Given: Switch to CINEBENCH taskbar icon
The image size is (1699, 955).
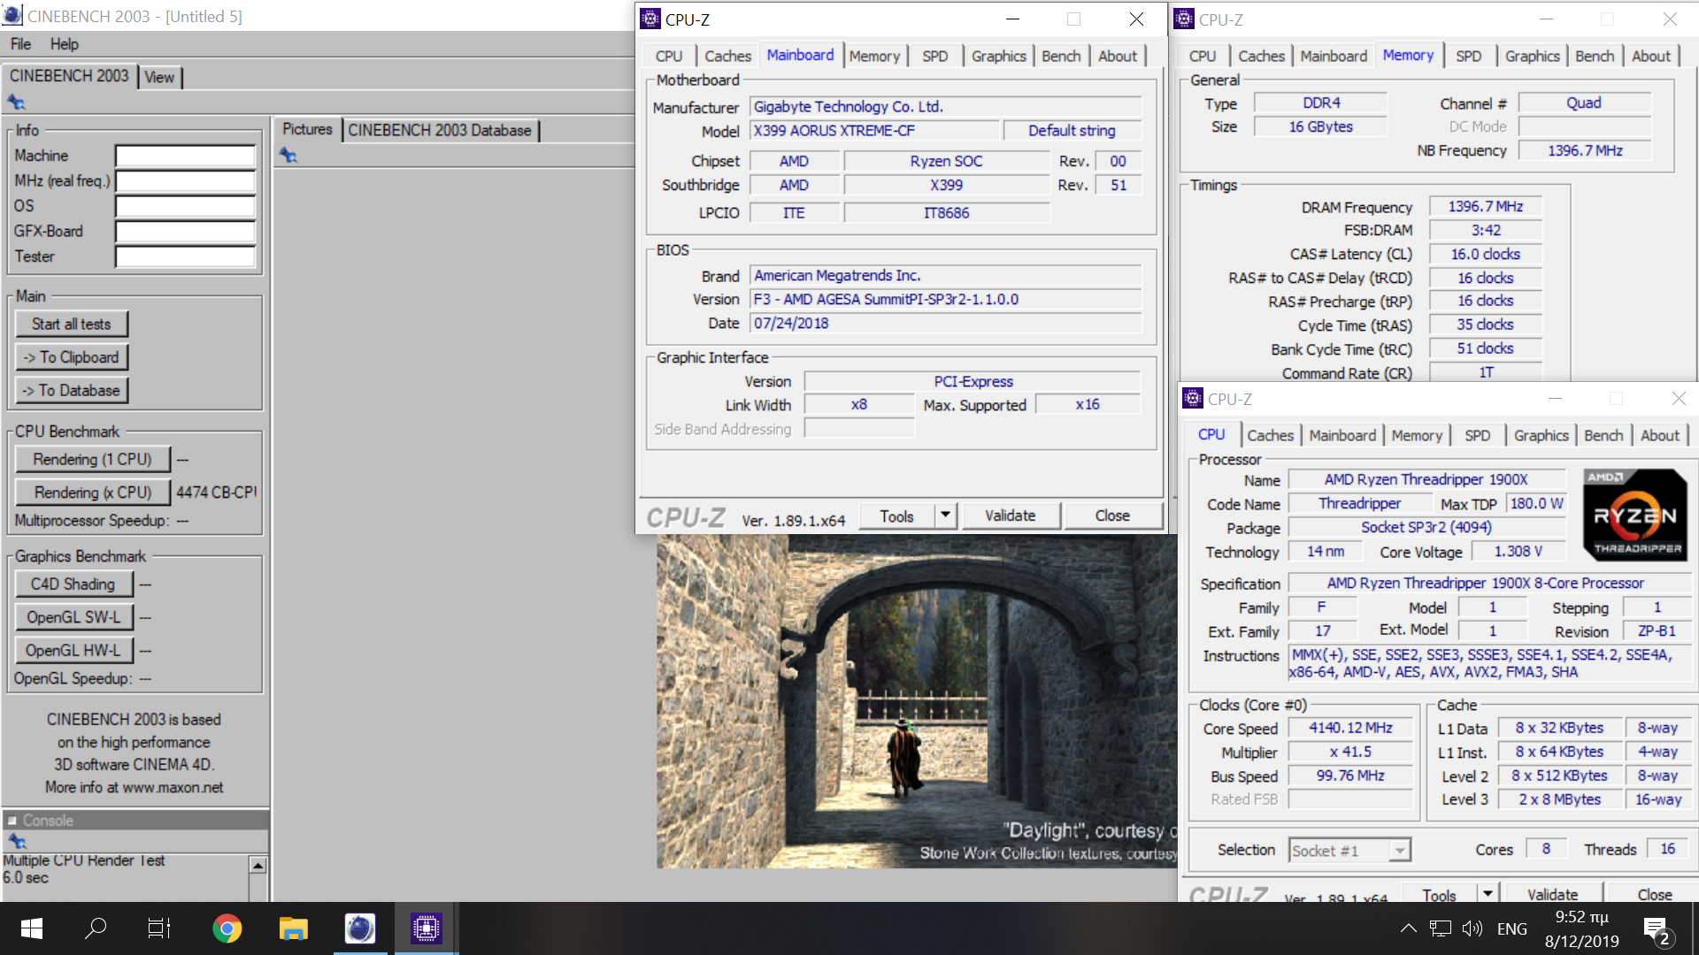Looking at the screenshot, I should pos(359,928).
